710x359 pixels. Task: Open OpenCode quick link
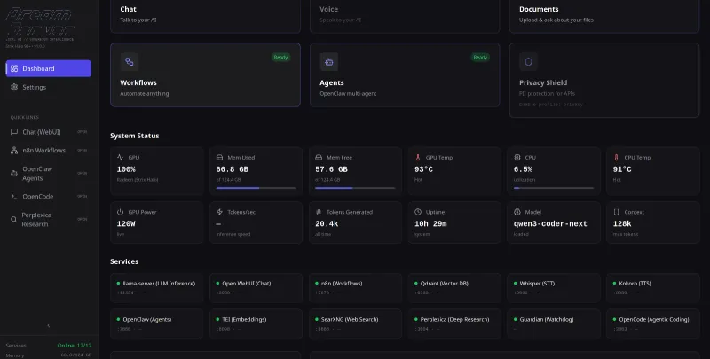[x=49, y=197]
